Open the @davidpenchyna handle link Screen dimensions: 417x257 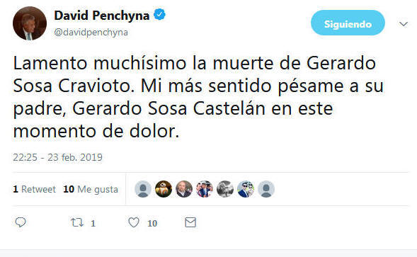click(x=91, y=32)
